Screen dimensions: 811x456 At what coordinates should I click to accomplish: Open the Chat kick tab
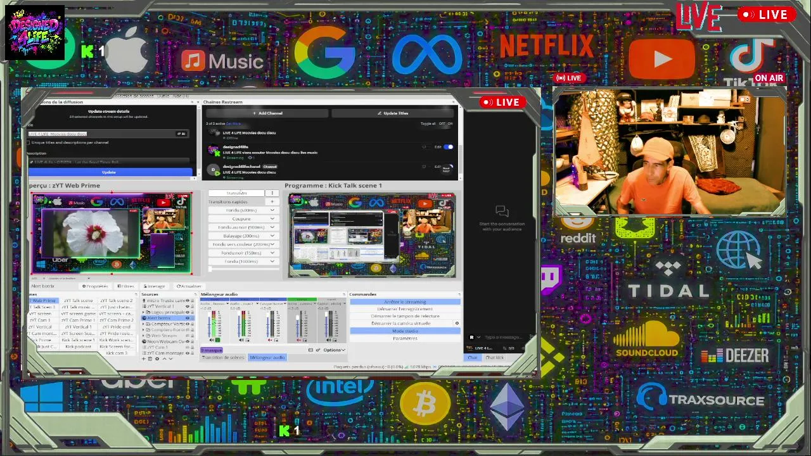(494, 358)
